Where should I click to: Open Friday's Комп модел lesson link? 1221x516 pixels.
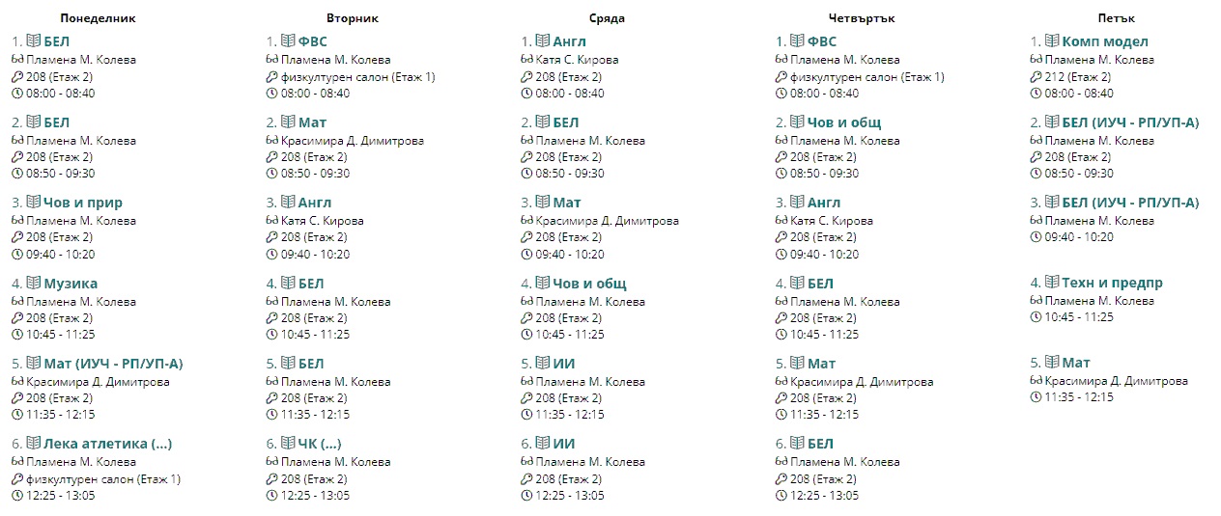[x=1105, y=41]
